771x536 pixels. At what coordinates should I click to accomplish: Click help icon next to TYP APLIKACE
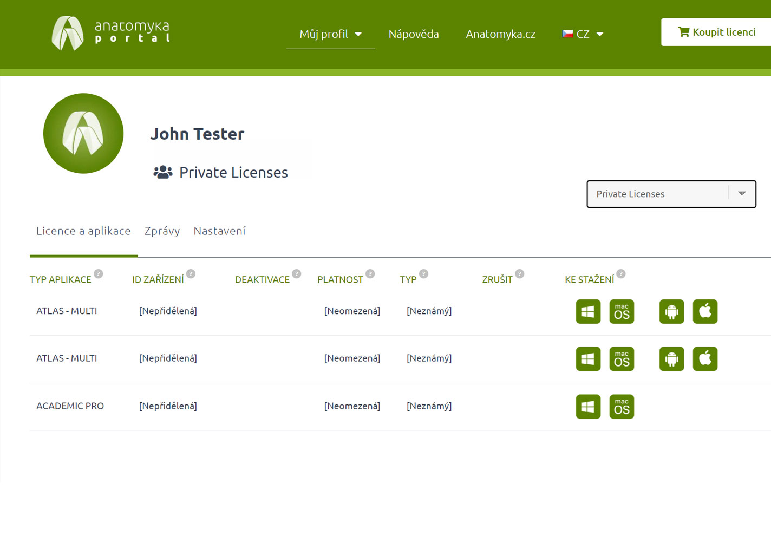coord(99,274)
